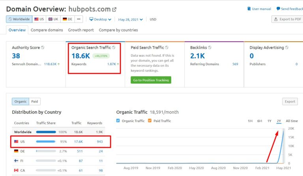The image size is (303, 176).
Task: Click the Authority Score info globe icon
Action: pyautogui.click(x=43, y=48)
